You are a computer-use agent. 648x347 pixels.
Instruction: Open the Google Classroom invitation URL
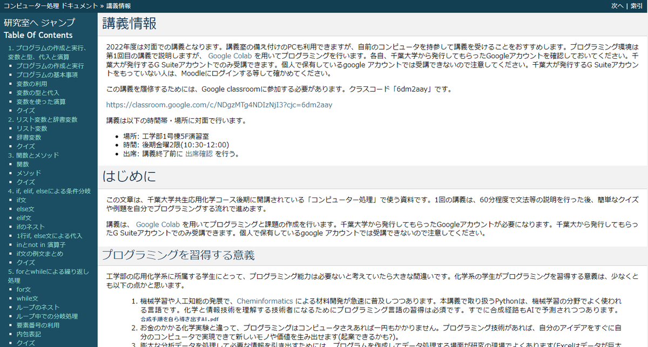pyautogui.click(x=227, y=105)
